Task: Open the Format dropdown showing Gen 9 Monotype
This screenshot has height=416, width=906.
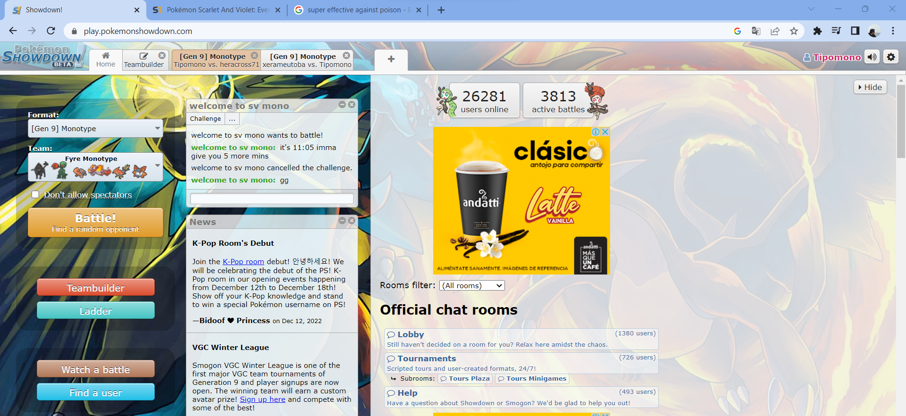Action: (x=95, y=128)
